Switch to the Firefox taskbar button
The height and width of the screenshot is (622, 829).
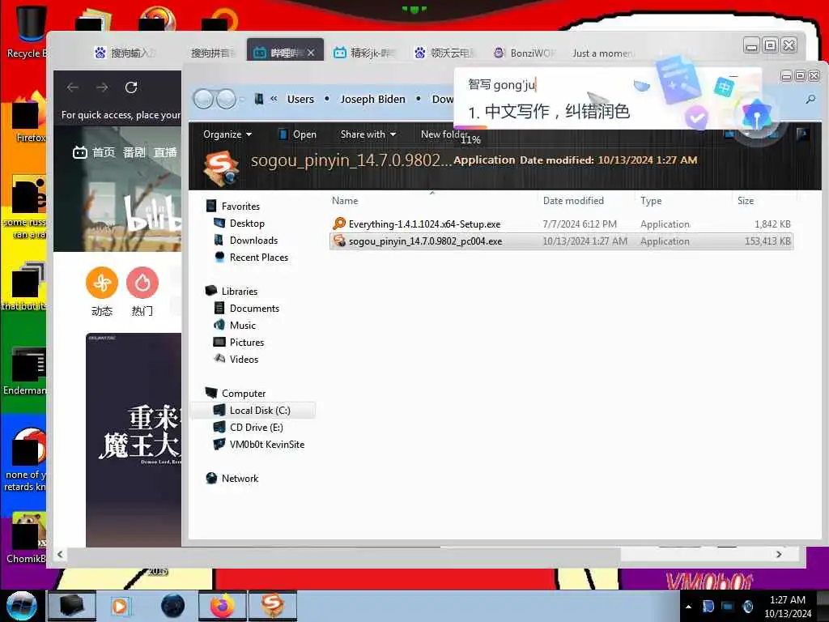pos(223,606)
